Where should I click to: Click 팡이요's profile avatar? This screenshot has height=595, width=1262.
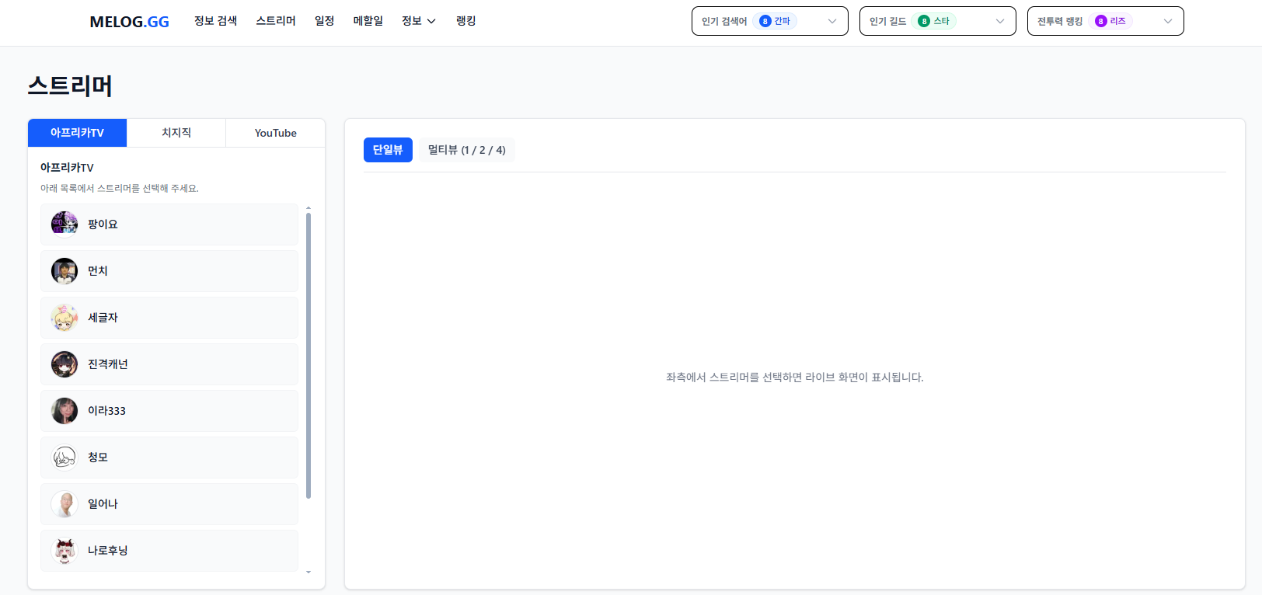pos(64,224)
